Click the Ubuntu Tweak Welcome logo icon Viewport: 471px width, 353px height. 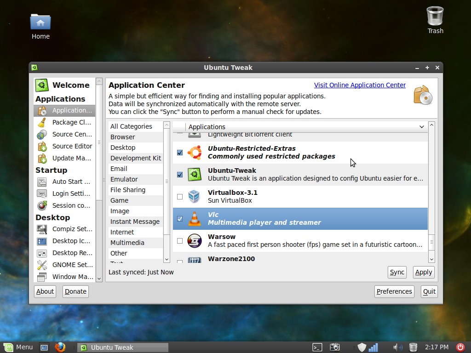(42, 85)
